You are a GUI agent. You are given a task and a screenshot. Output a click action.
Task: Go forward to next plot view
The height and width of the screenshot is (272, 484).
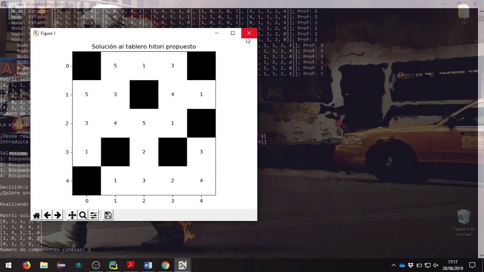click(57, 215)
